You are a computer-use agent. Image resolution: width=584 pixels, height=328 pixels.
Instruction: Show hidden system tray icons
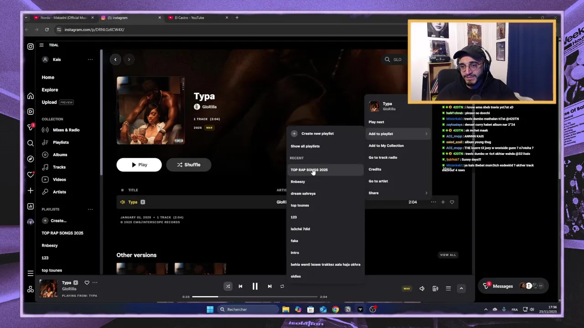coord(485,309)
